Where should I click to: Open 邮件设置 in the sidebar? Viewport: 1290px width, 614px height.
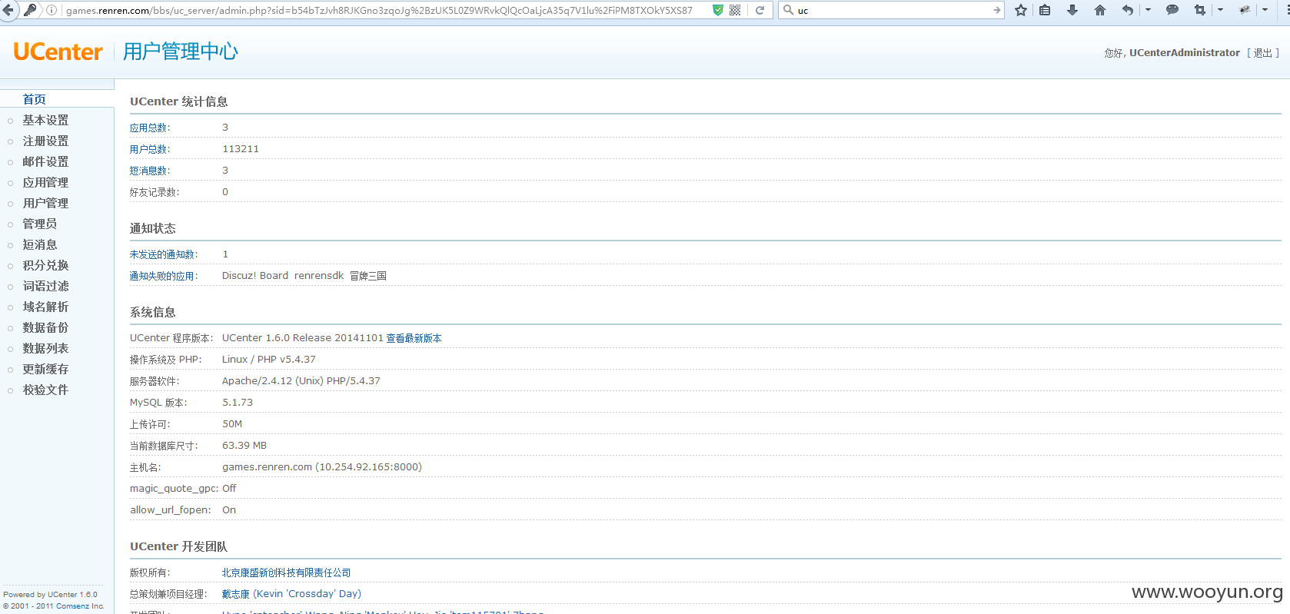click(45, 161)
